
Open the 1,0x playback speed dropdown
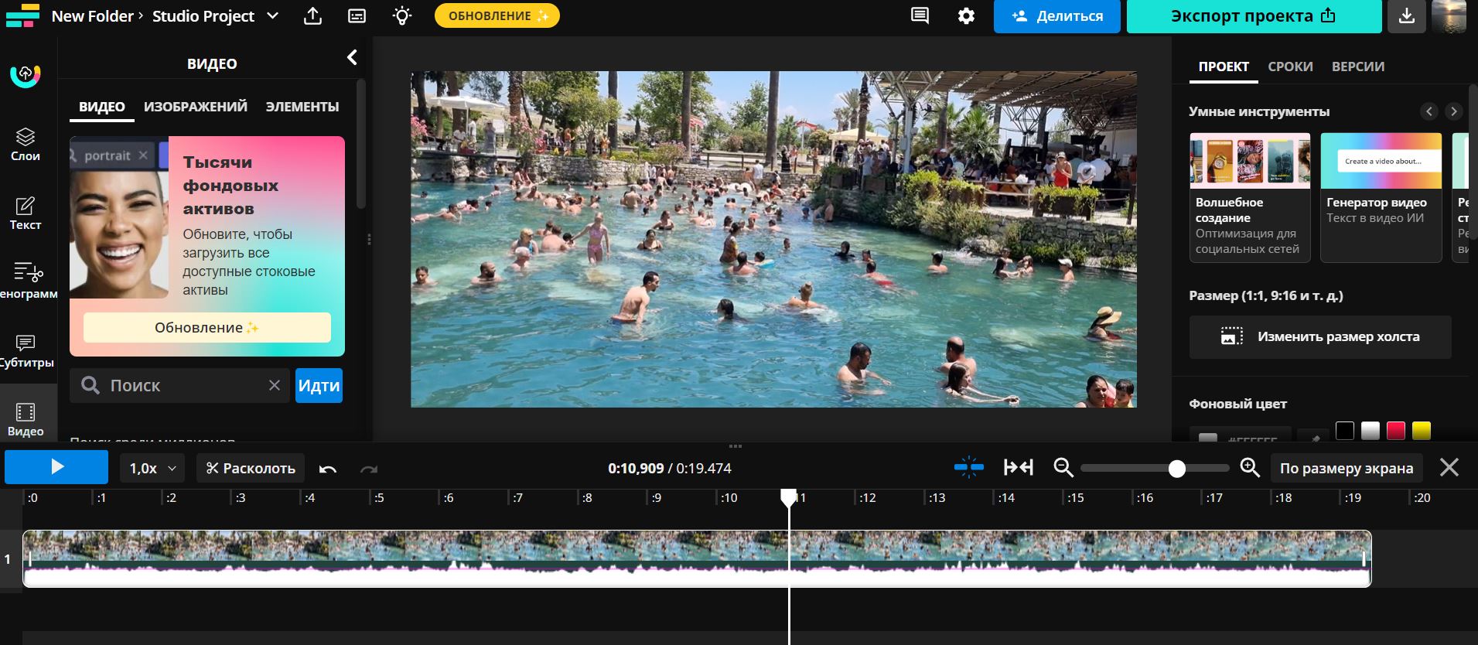pyautogui.click(x=152, y=468)
